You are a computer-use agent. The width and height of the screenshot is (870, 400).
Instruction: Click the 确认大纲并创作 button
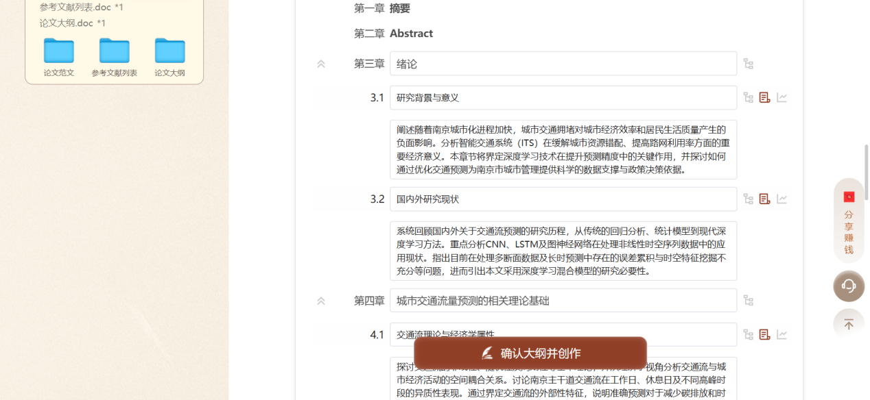pyautogui.click(x=530, y=353)
